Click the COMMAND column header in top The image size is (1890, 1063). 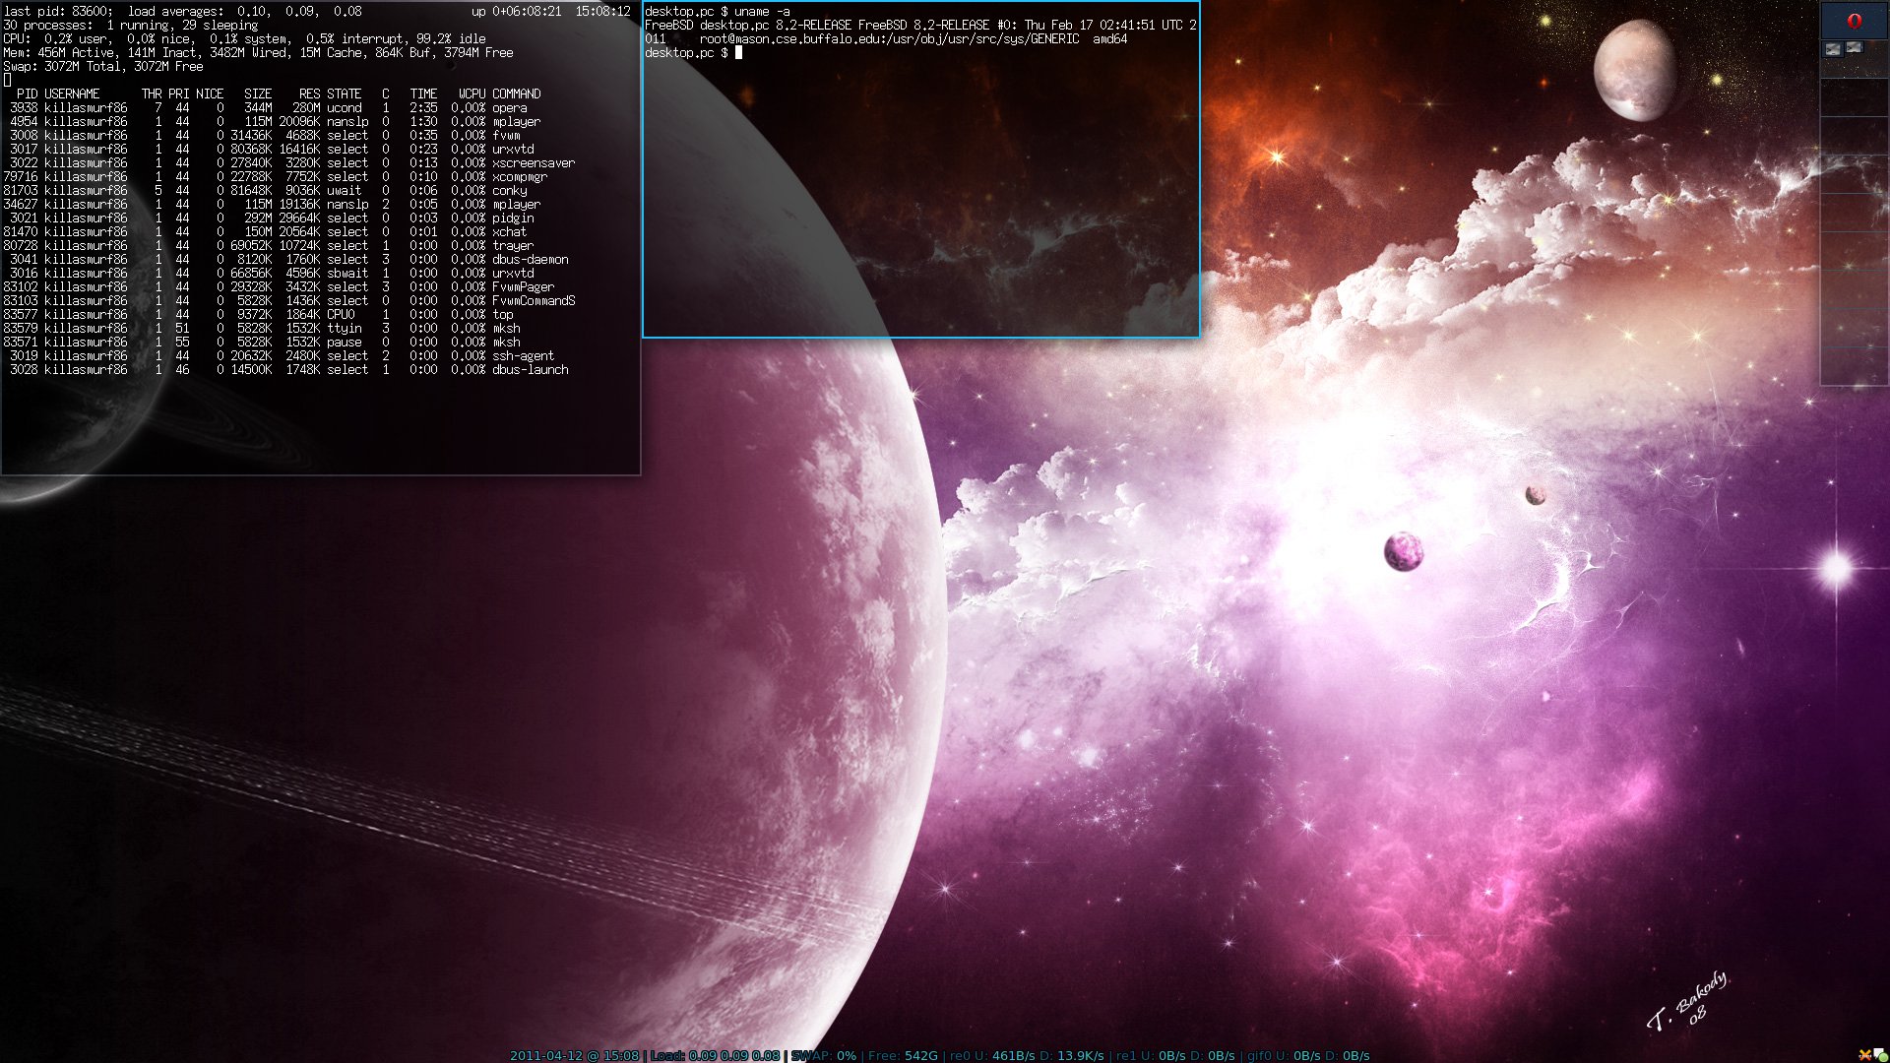pyautogui.click(x=517, y=94)
